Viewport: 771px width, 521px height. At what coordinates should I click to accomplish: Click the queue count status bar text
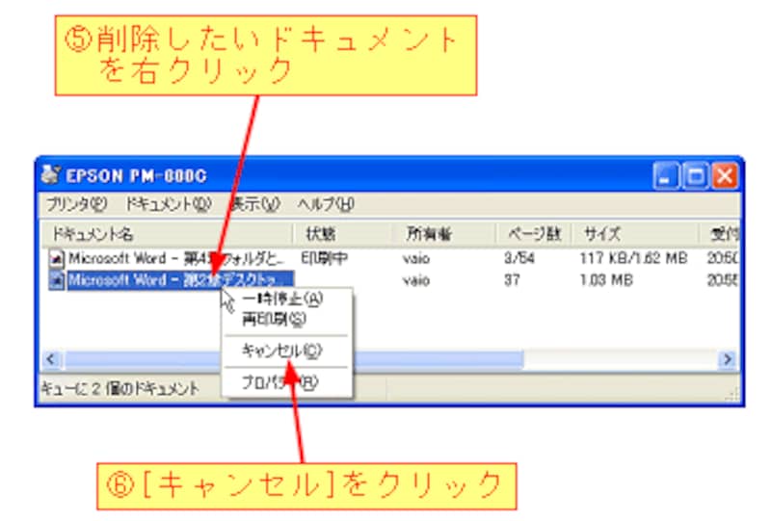(x=120, y=389)
